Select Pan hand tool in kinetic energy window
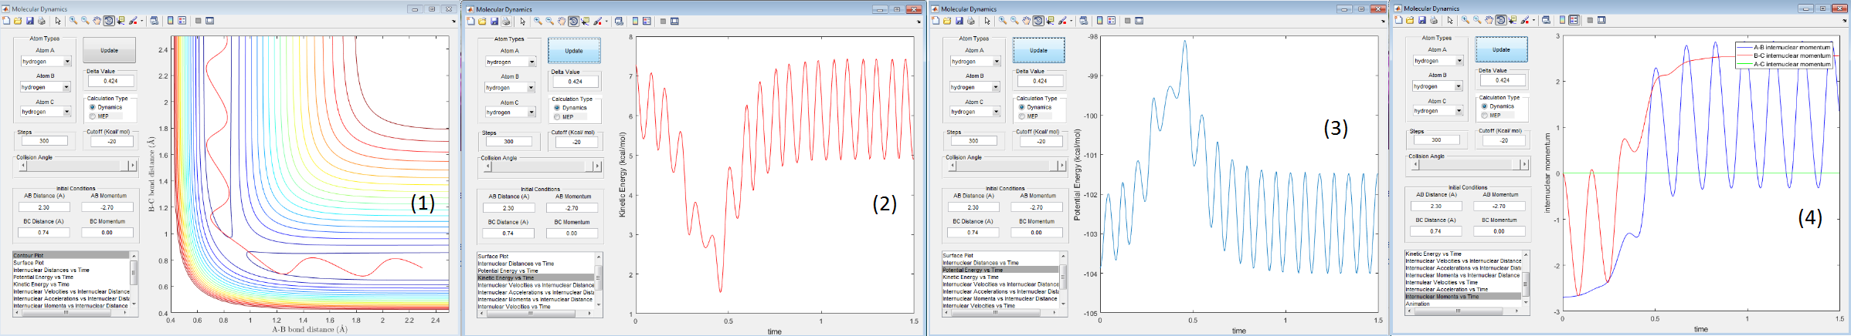1851x336 pixels. (x=562, y=22)
